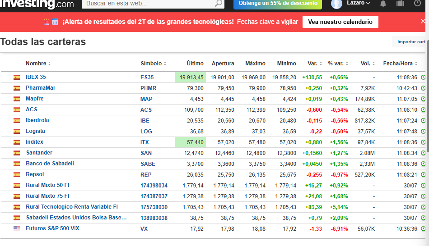Click the clock icon in Rural Mixto 50 FI row
Image resolution: width=429 pixels, height=246 pixels.
point(423,185)
